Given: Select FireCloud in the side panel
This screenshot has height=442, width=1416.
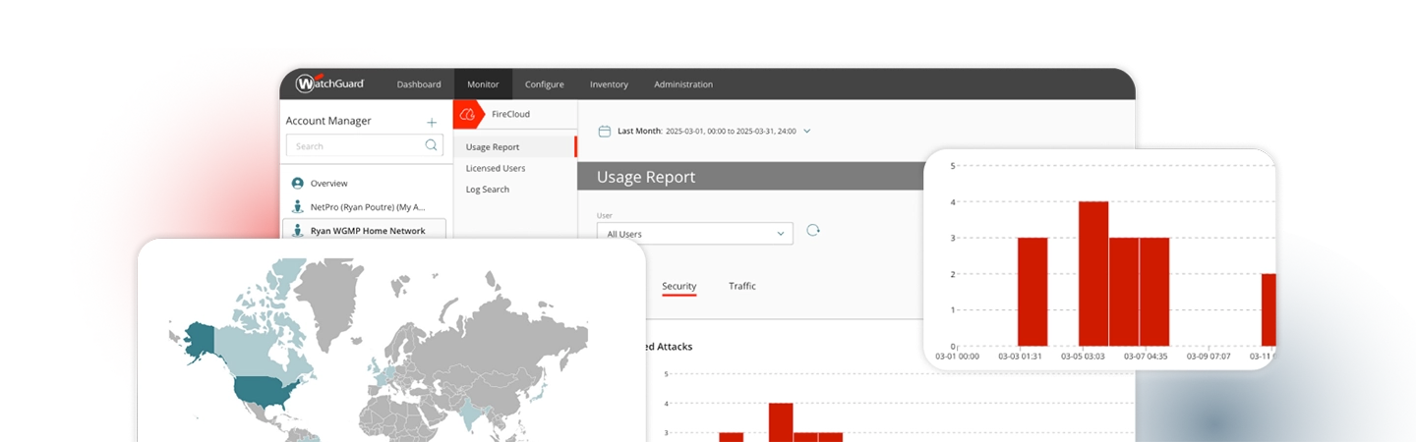Looking at the screenshot, I should pos(510,114).
